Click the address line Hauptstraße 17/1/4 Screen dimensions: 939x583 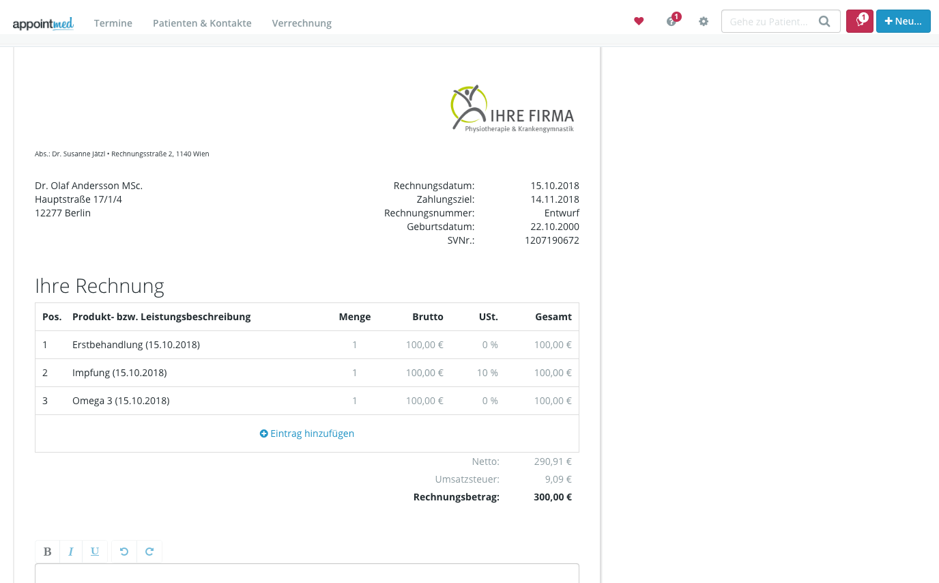click(x=78, y=199)
